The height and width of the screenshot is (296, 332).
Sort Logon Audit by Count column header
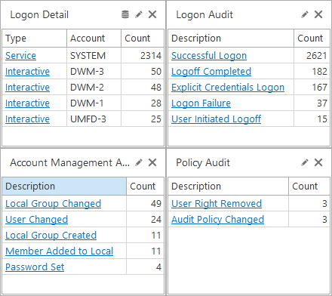312,39
